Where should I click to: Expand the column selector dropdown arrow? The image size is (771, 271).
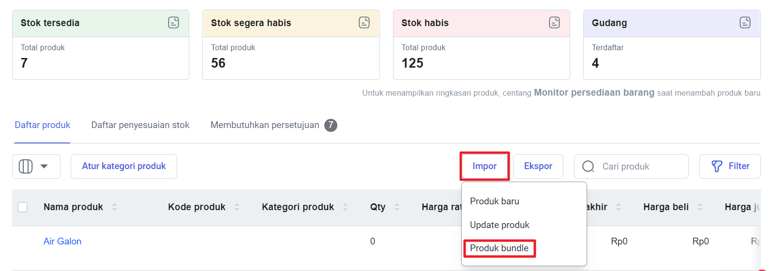(x=44, y=166)
